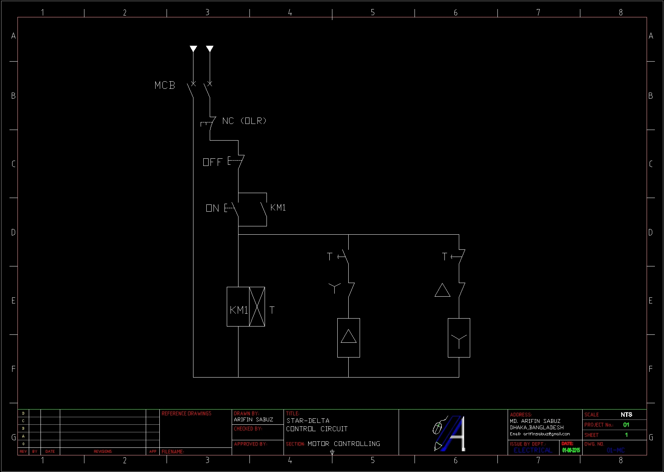This screenshot has height=472, width=664.
Task: Click the green PROJECT No. 01 value
Action: tap(626, 424)
